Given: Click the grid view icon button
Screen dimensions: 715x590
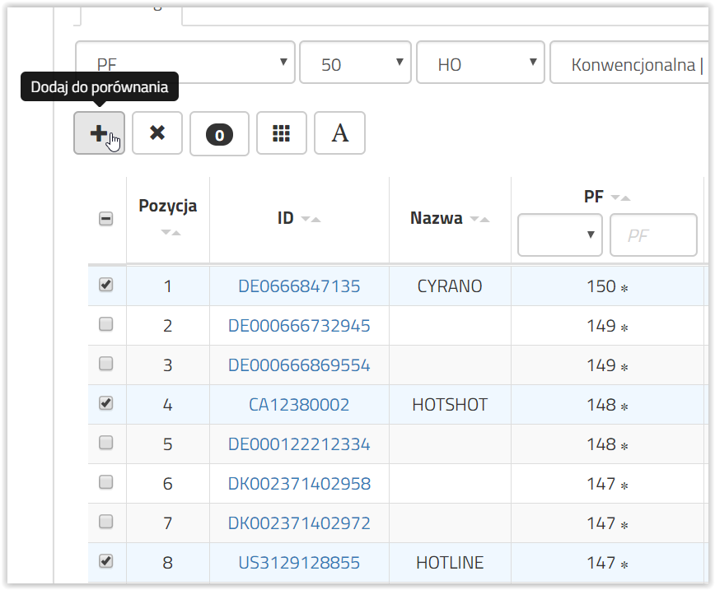Looking at the screenshot, I should [x=282, y=133].
